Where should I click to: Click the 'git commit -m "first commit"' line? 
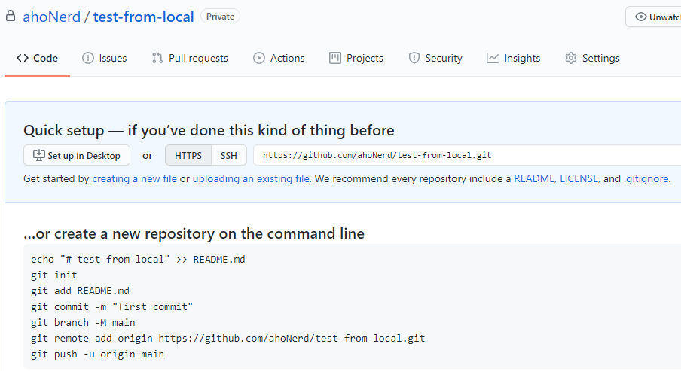point(111,307)
